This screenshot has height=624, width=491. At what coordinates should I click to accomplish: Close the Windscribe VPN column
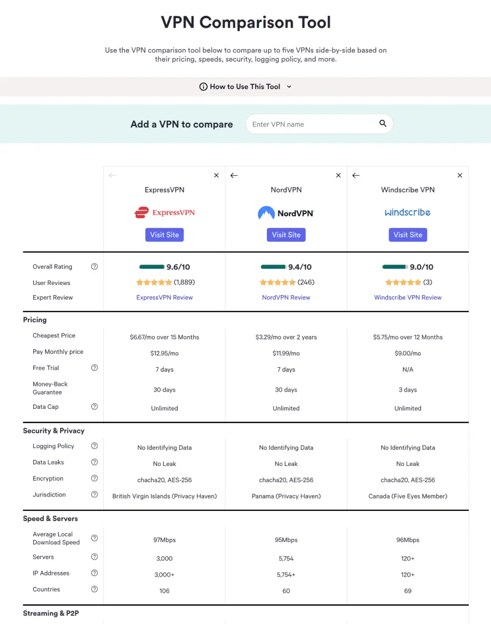pyautogui.click(x=460, y=175)
